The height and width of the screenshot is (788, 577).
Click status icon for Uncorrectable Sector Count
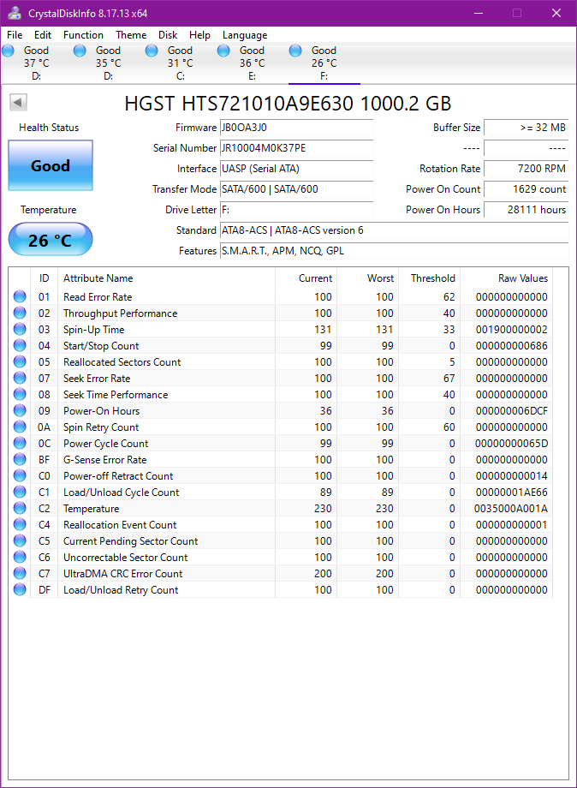pos(20,557)
